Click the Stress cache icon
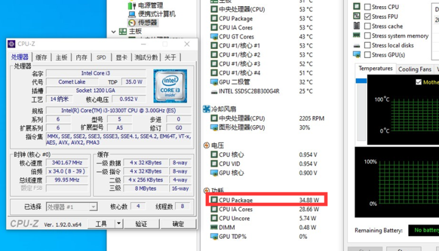This screenshot has height=251, width=439. (357, 26)
